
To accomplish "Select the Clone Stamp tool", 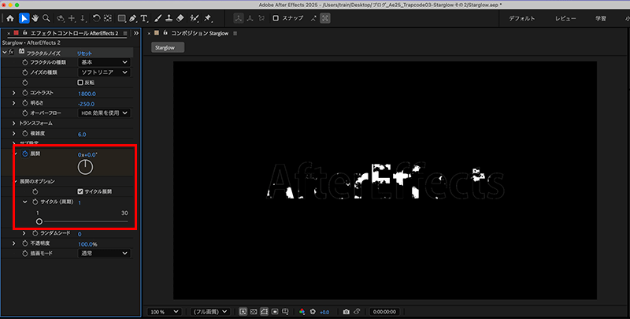I will pos(169,18).
